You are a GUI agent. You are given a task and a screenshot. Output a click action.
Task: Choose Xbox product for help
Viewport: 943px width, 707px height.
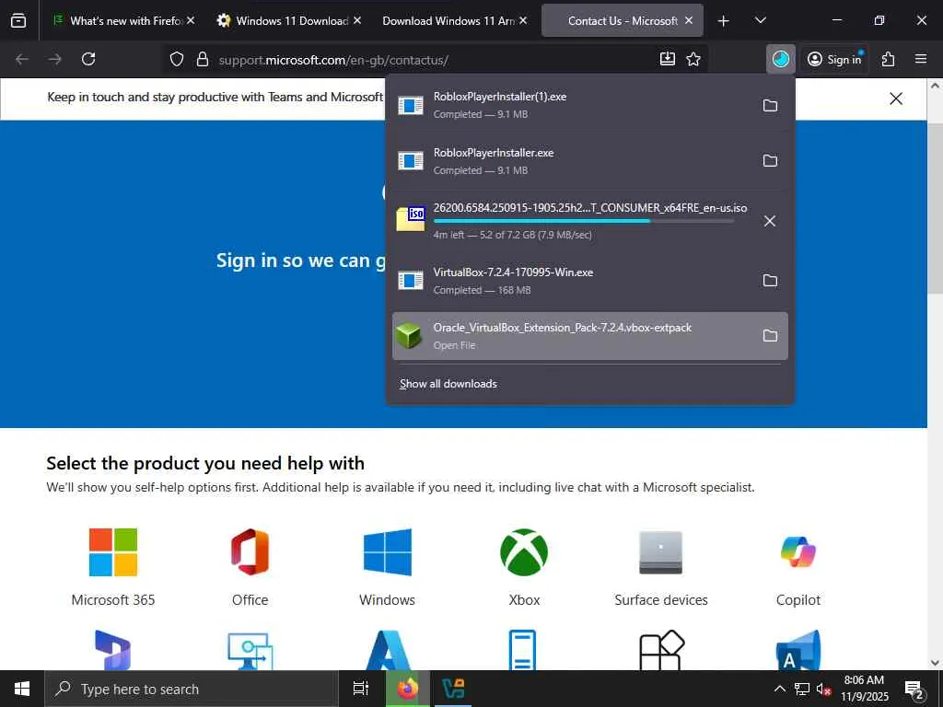(524, 567)
